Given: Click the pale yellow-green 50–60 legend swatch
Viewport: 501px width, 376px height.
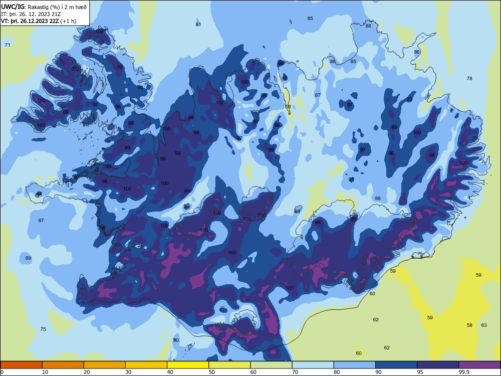Looking at the screenshot, I should coord(230,365).
